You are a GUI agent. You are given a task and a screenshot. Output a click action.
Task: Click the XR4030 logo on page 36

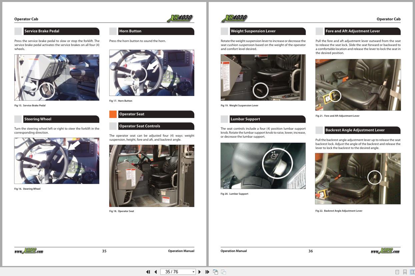coord(234,18)
